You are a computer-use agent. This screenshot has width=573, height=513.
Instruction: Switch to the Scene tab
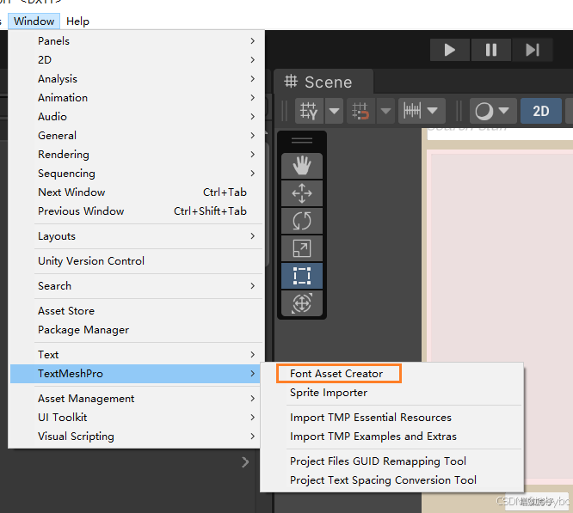[x=323, y=82]
